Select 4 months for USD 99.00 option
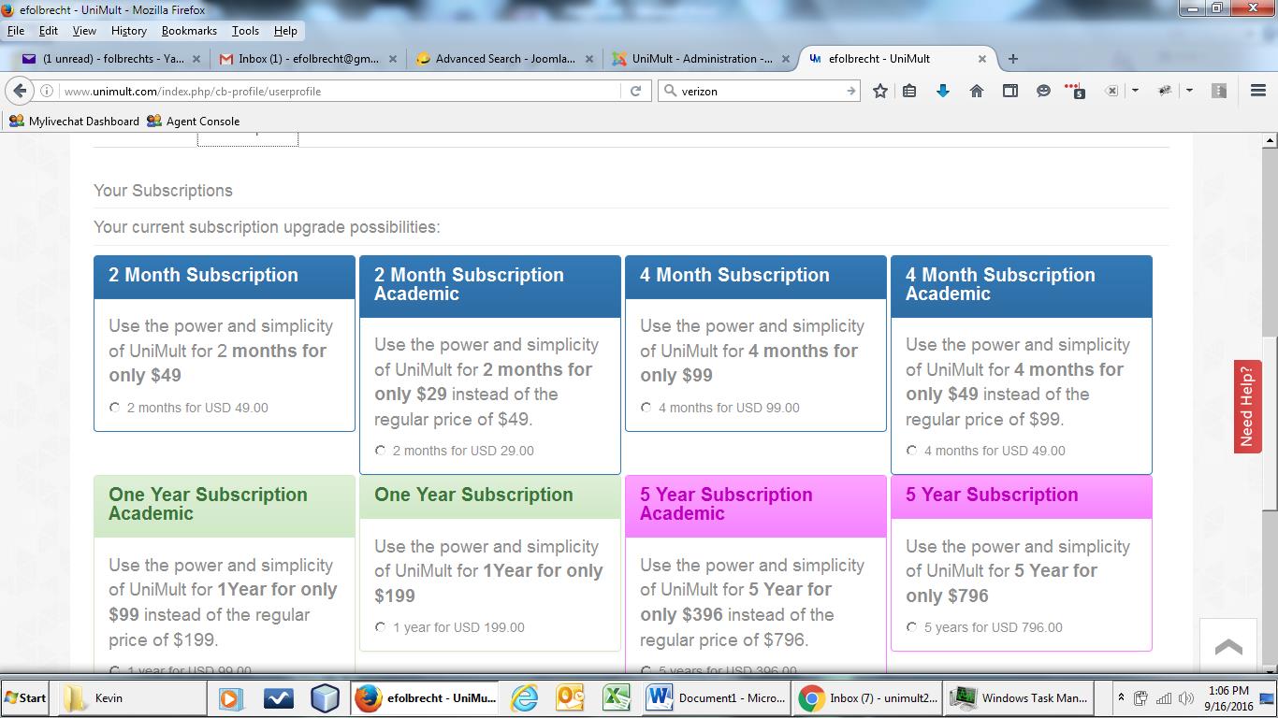This screenshot has width=1278, height=718. pyautogui.click(x=646, y=408)
